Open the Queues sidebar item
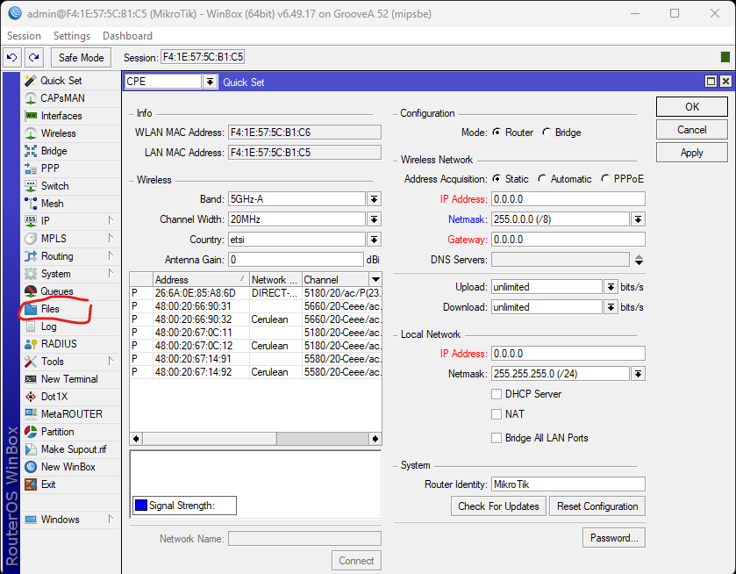 pos(56,291)
